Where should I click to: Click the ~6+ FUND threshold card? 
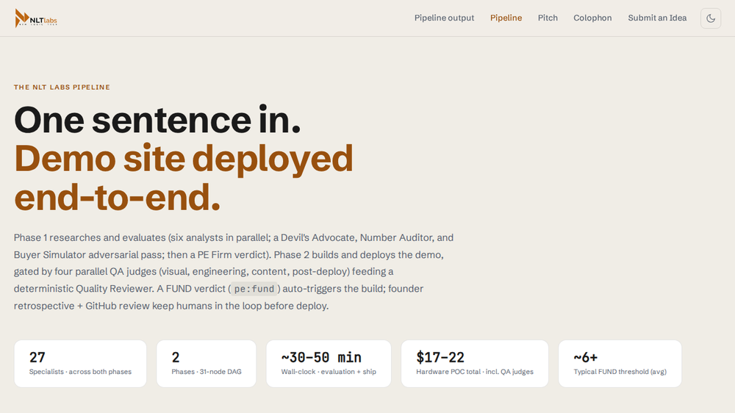620,364
